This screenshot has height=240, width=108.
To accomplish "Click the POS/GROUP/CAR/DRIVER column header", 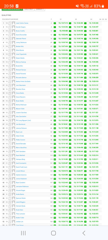I will pyautogui.click(x=10, y=19).
